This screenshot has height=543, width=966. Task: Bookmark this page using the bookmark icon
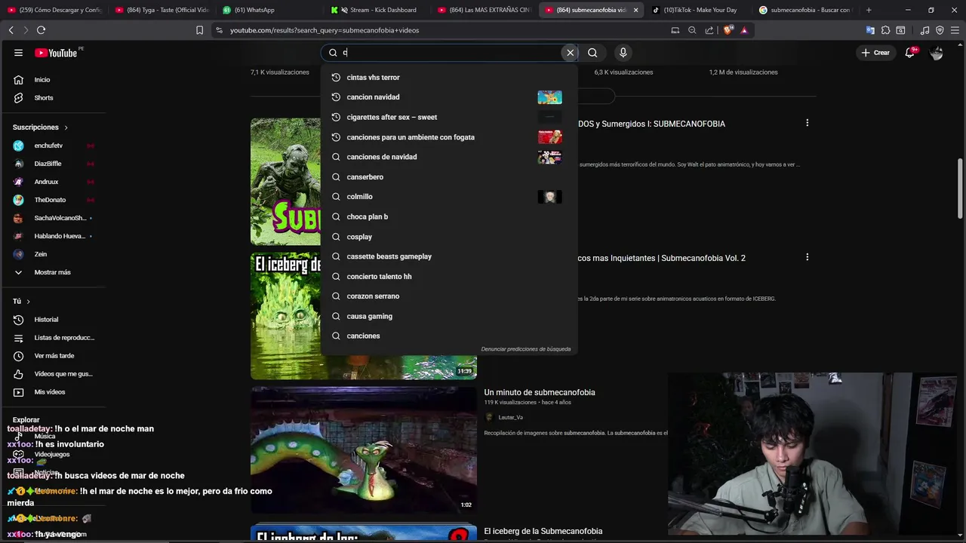199,30
